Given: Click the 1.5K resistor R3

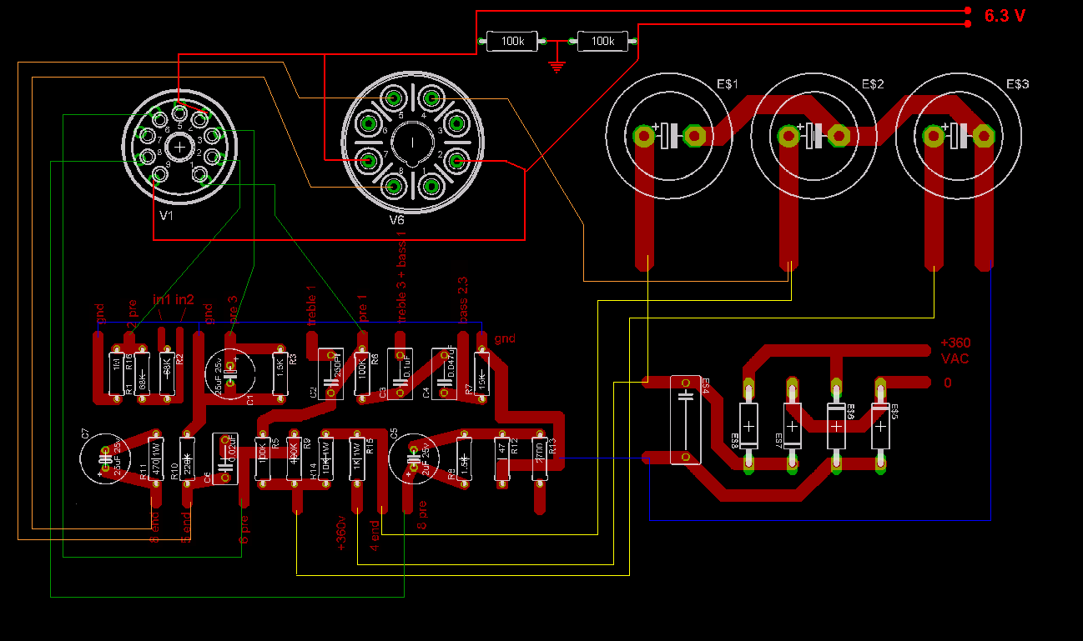Looking at the screenshot, I should tap(281, 373).
